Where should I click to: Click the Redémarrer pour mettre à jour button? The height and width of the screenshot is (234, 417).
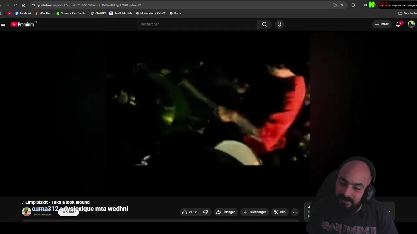point(398,5)
